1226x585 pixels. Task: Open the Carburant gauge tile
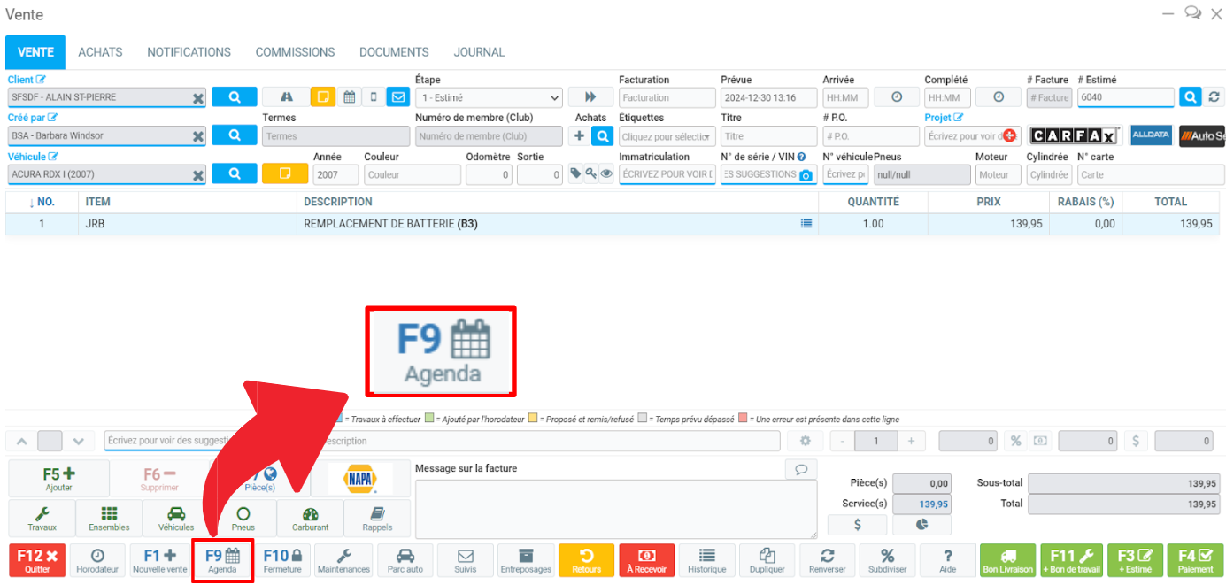coord(310,518)
